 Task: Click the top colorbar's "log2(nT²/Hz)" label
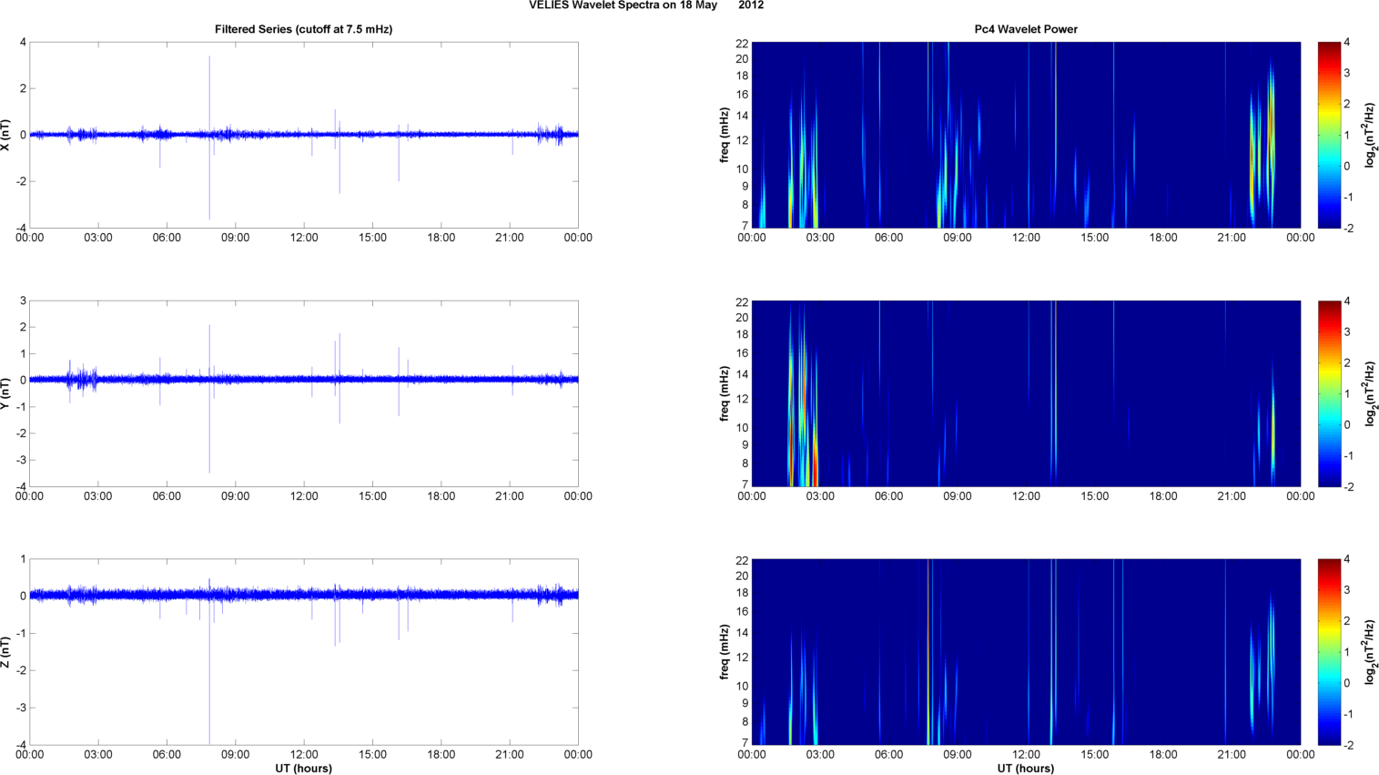pos(1370,135)
